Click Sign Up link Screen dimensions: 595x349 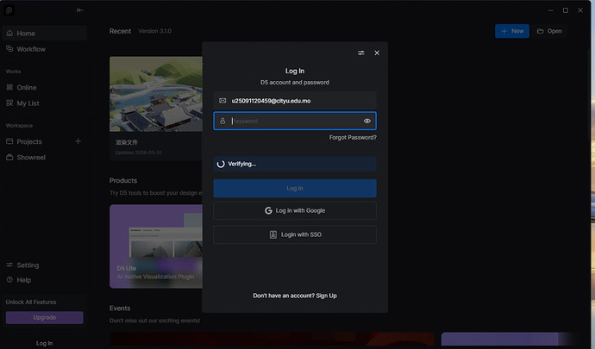tap(326, 296)
